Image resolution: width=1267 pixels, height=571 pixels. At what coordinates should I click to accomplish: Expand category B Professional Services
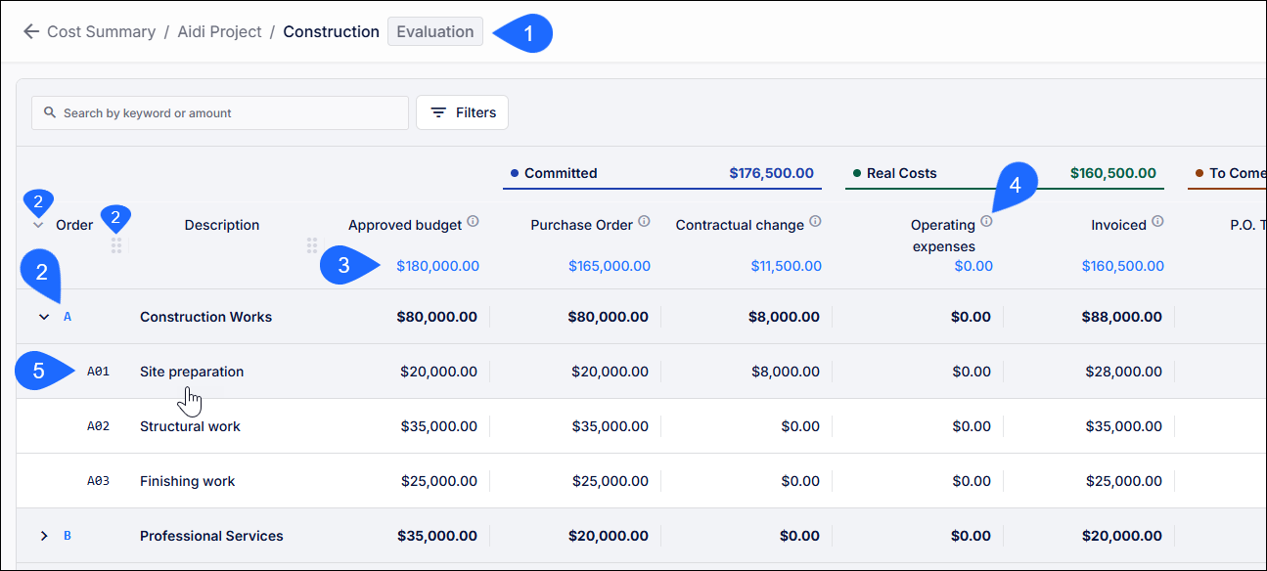click(x=44, y=536)
